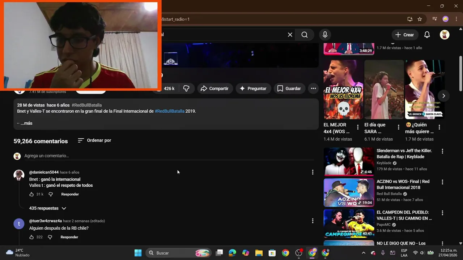This screenshot has width=463, height=260.
Task: Open the PapoMC channel name
Action: point(384,225)
